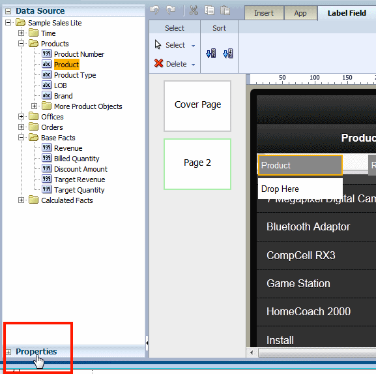
Task: Click the Redo arrow icon
Action: pyautogui.click(x=171, y=10)
